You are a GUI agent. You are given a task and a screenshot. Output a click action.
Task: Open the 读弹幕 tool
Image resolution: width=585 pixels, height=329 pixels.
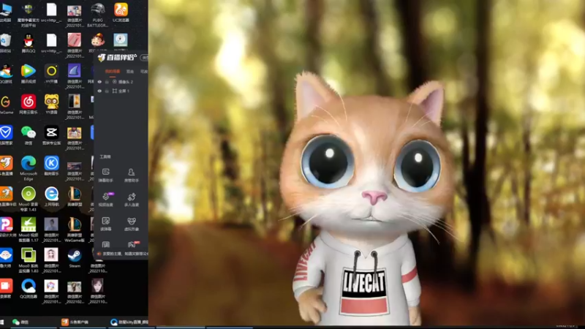click(x=105, y=224)
